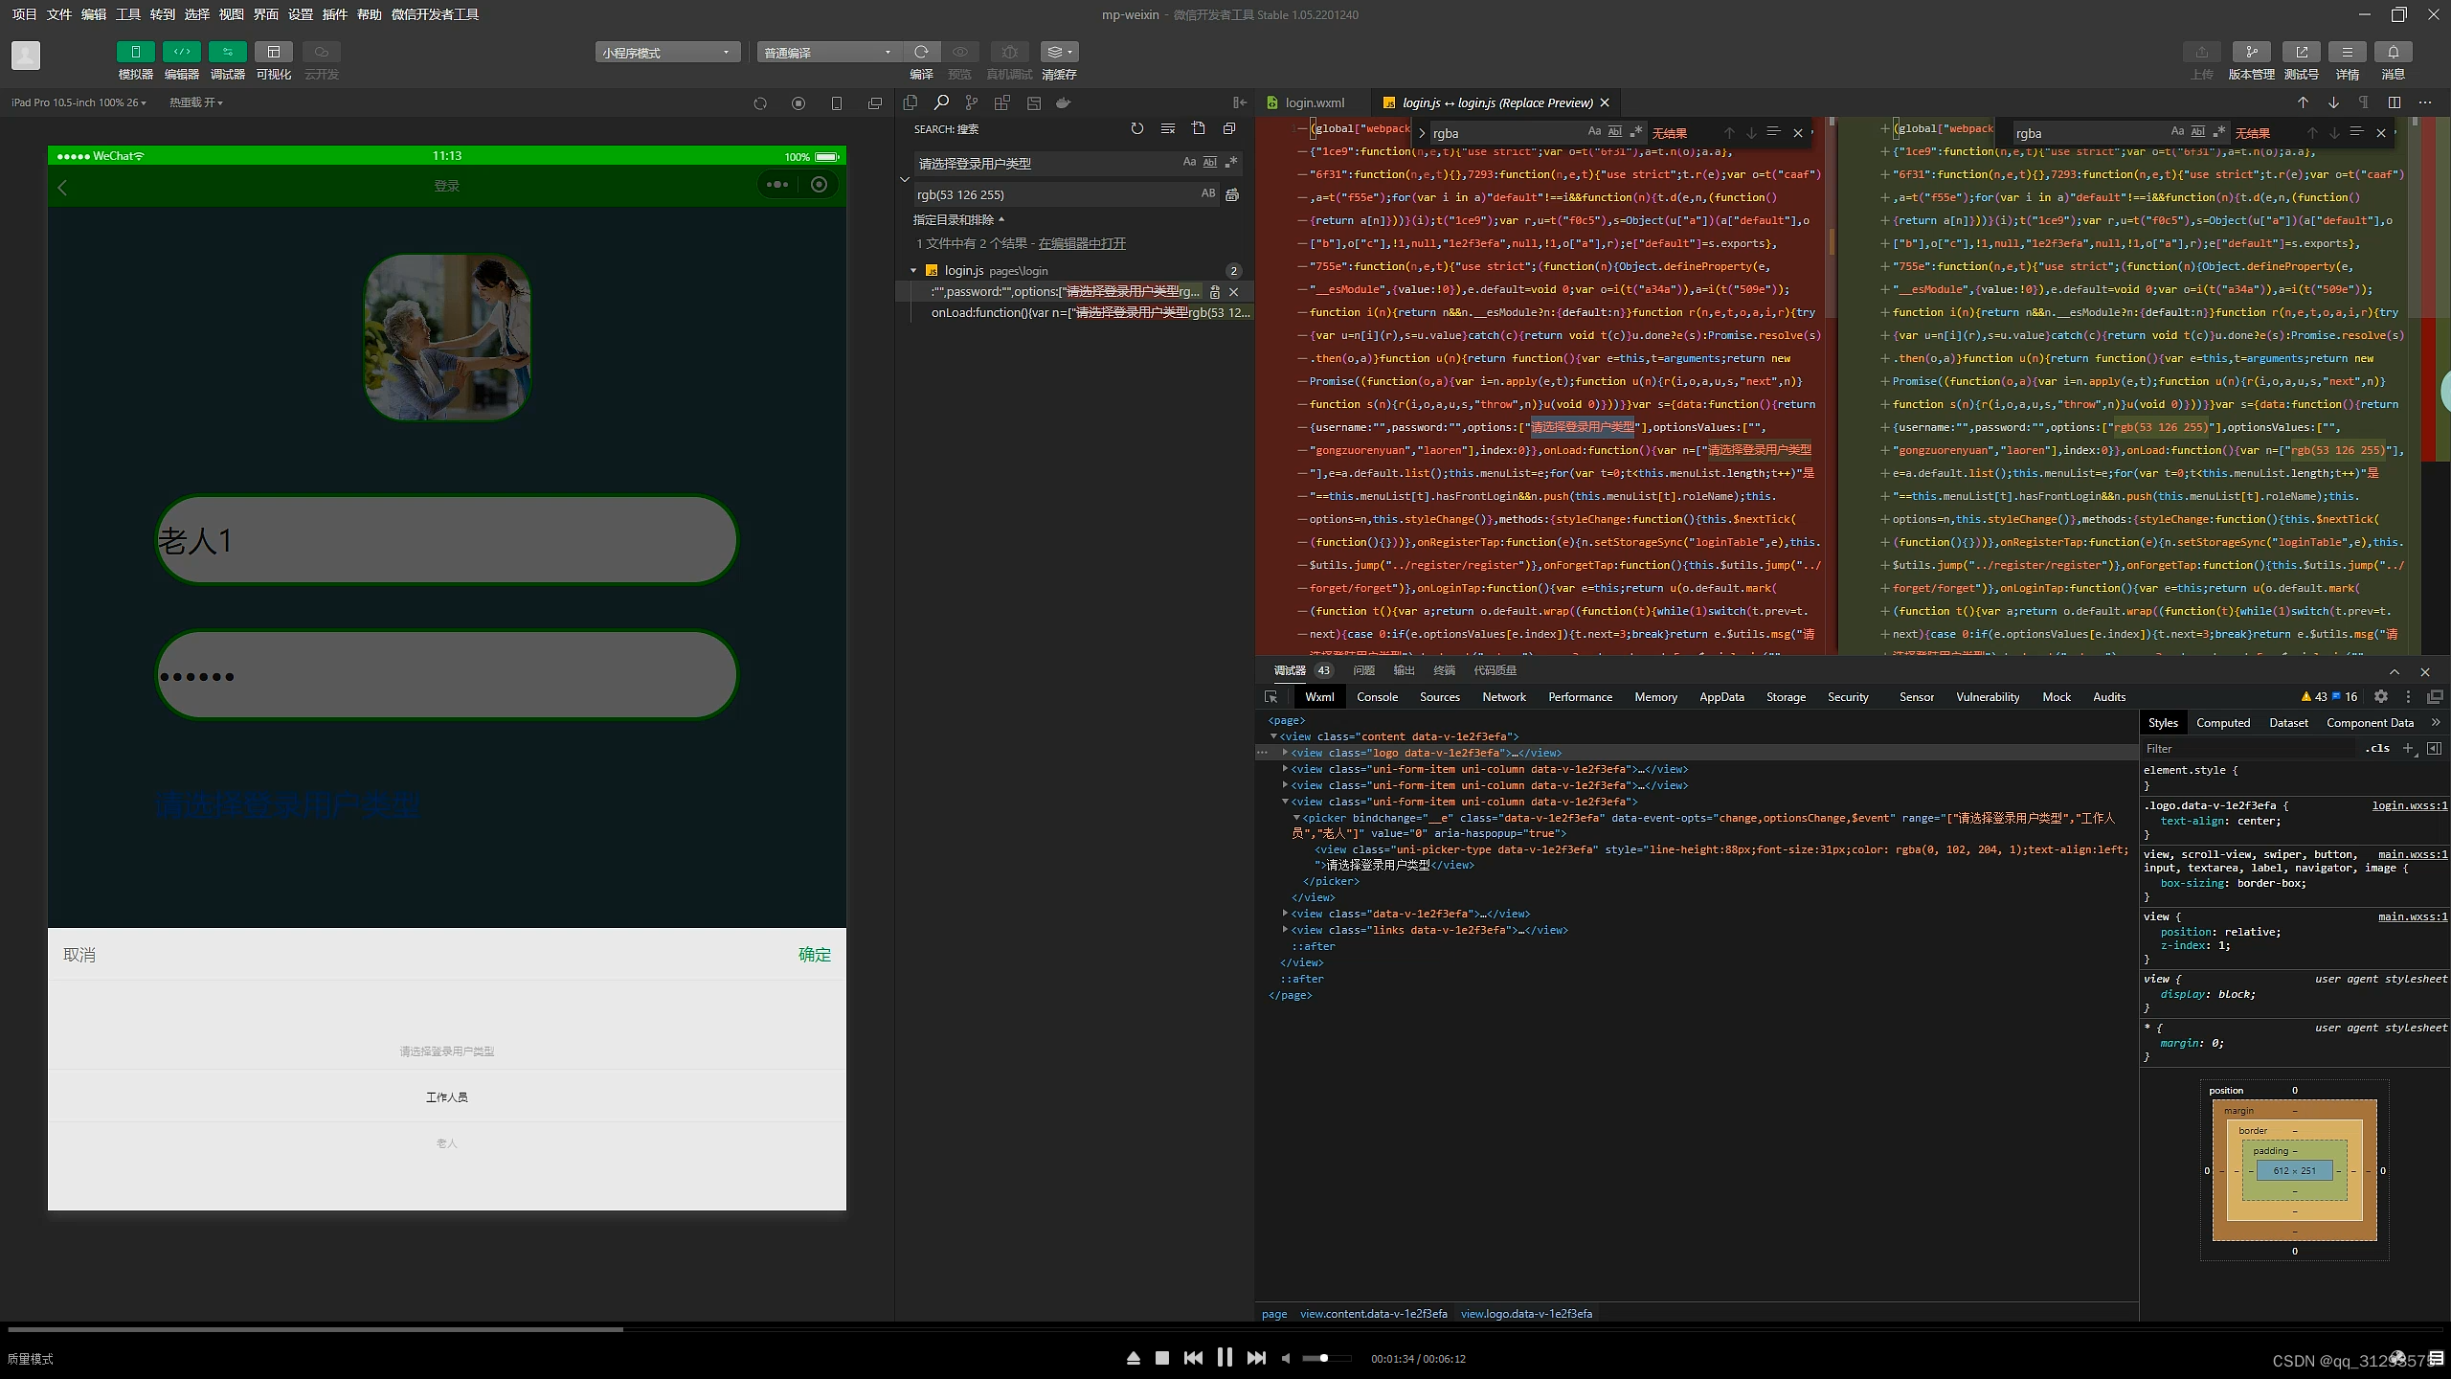The height and width of the screenshot is (1379, 2451).
Task: Open the 小程序模式 mode dropdown
Action: point(667,52)
